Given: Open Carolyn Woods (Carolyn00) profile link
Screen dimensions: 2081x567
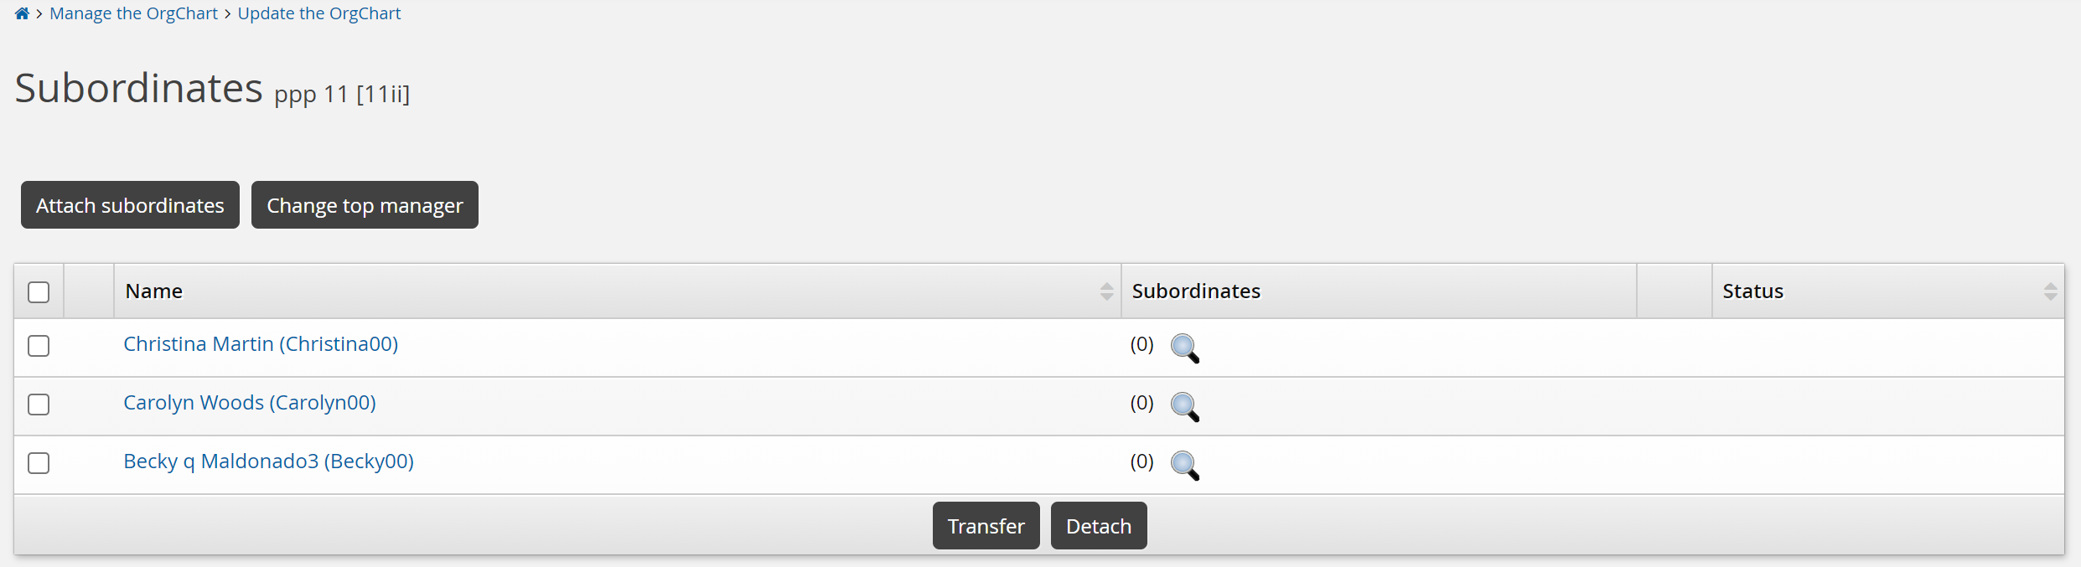Looking at the screenshot, I should pos(250,403).
